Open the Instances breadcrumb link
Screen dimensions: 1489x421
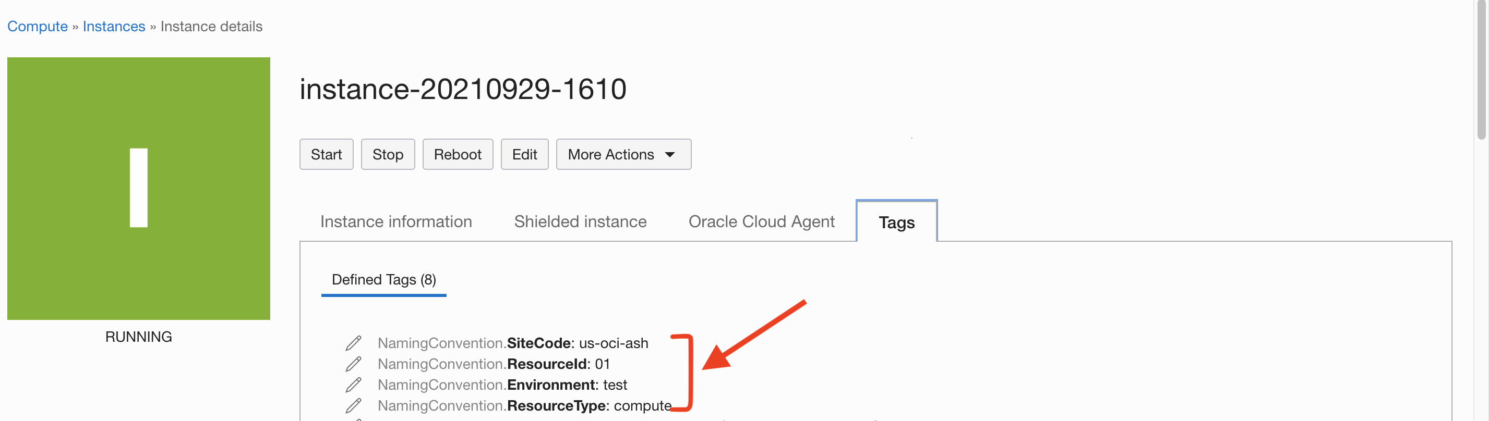[114, 27]
